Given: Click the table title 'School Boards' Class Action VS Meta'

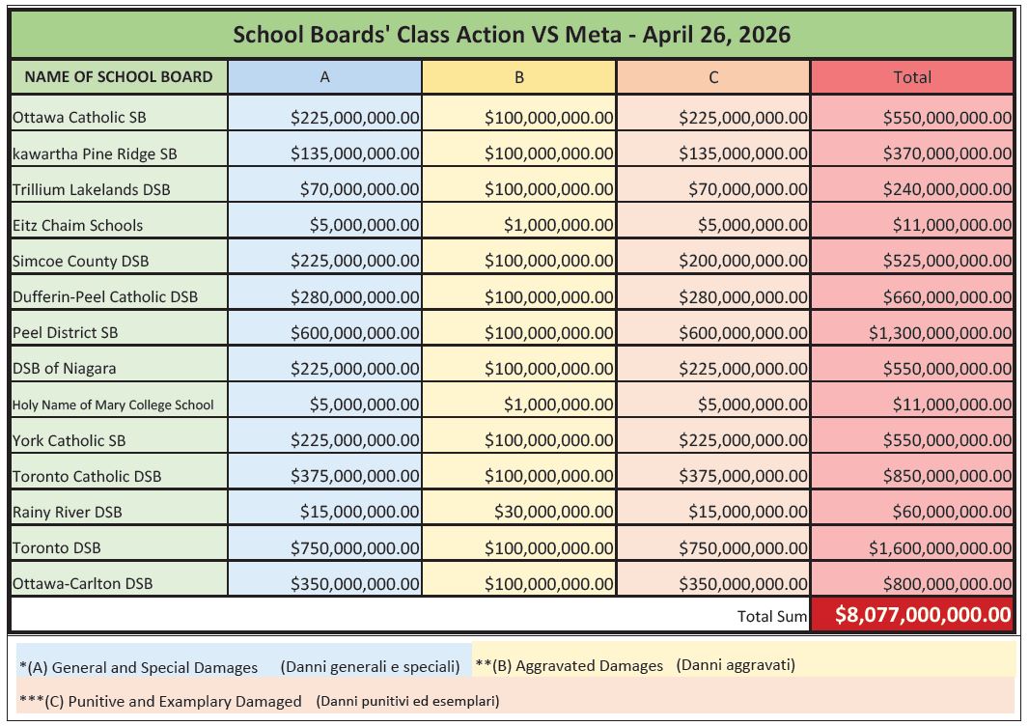Looking at the screenshot, I should coord(512,36).
